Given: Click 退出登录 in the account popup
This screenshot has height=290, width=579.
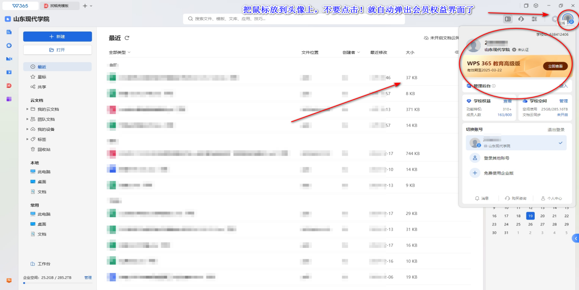Looking at the screenshot, I should pyautogui.click(x=556, y=130).
